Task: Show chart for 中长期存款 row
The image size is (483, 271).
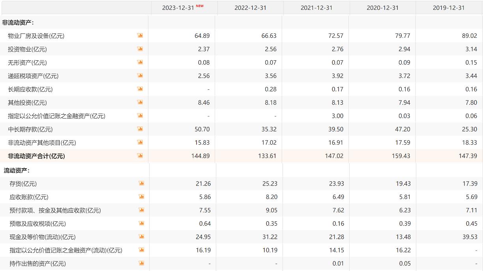Action: coord(140,129)
